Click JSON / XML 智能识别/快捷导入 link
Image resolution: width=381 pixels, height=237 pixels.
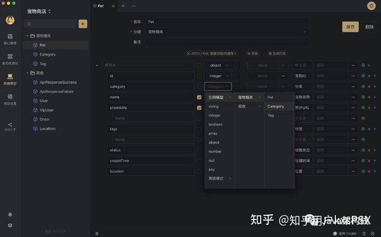[211, 53]
